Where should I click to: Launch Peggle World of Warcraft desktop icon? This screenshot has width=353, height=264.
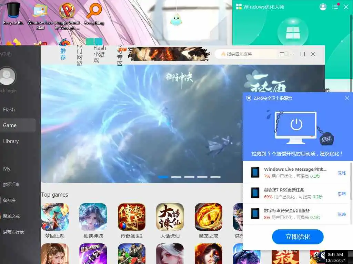click(67, 16)
